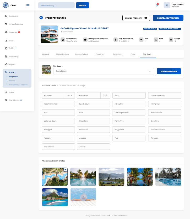Click the Gated Community amenity box
Viewport: 190px width, 219px height.
tap(165, 96)
